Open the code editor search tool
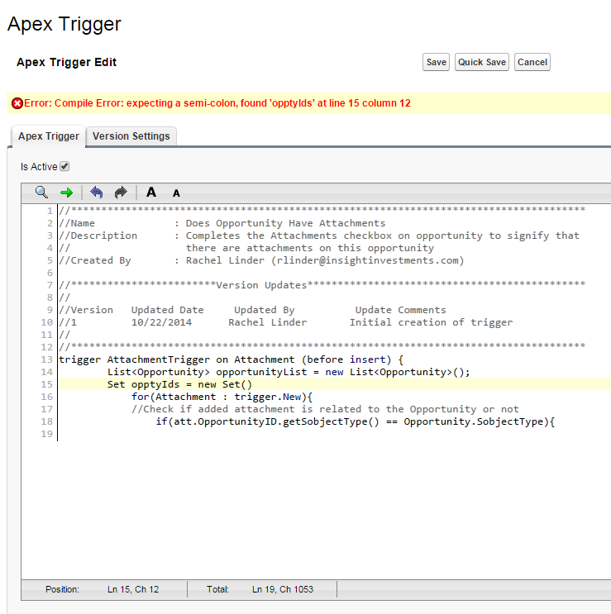 pos(41,193)
